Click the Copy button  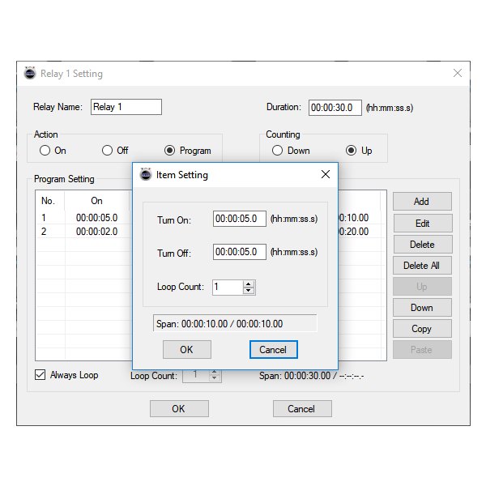422,329
